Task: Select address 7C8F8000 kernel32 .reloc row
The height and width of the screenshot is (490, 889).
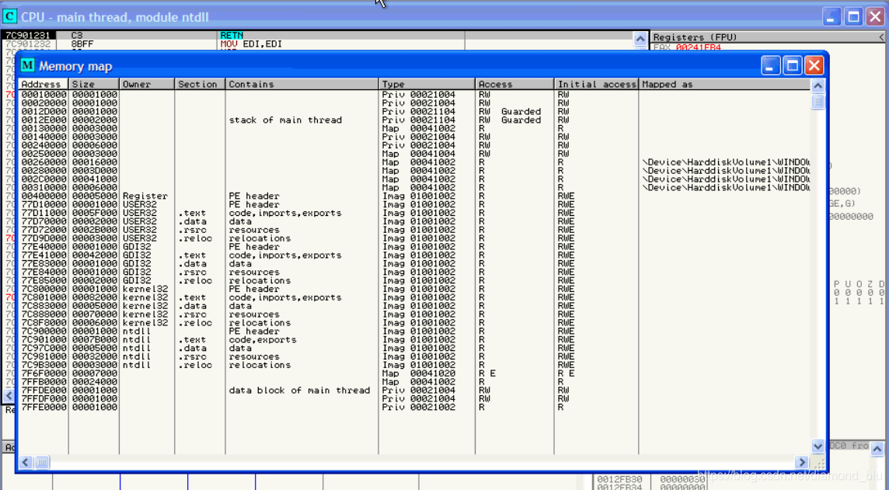Action: click(415, 323)
